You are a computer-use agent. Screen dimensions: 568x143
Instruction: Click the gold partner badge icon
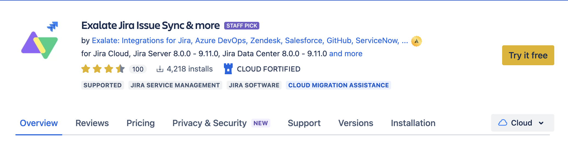click(x=416, y=41)
